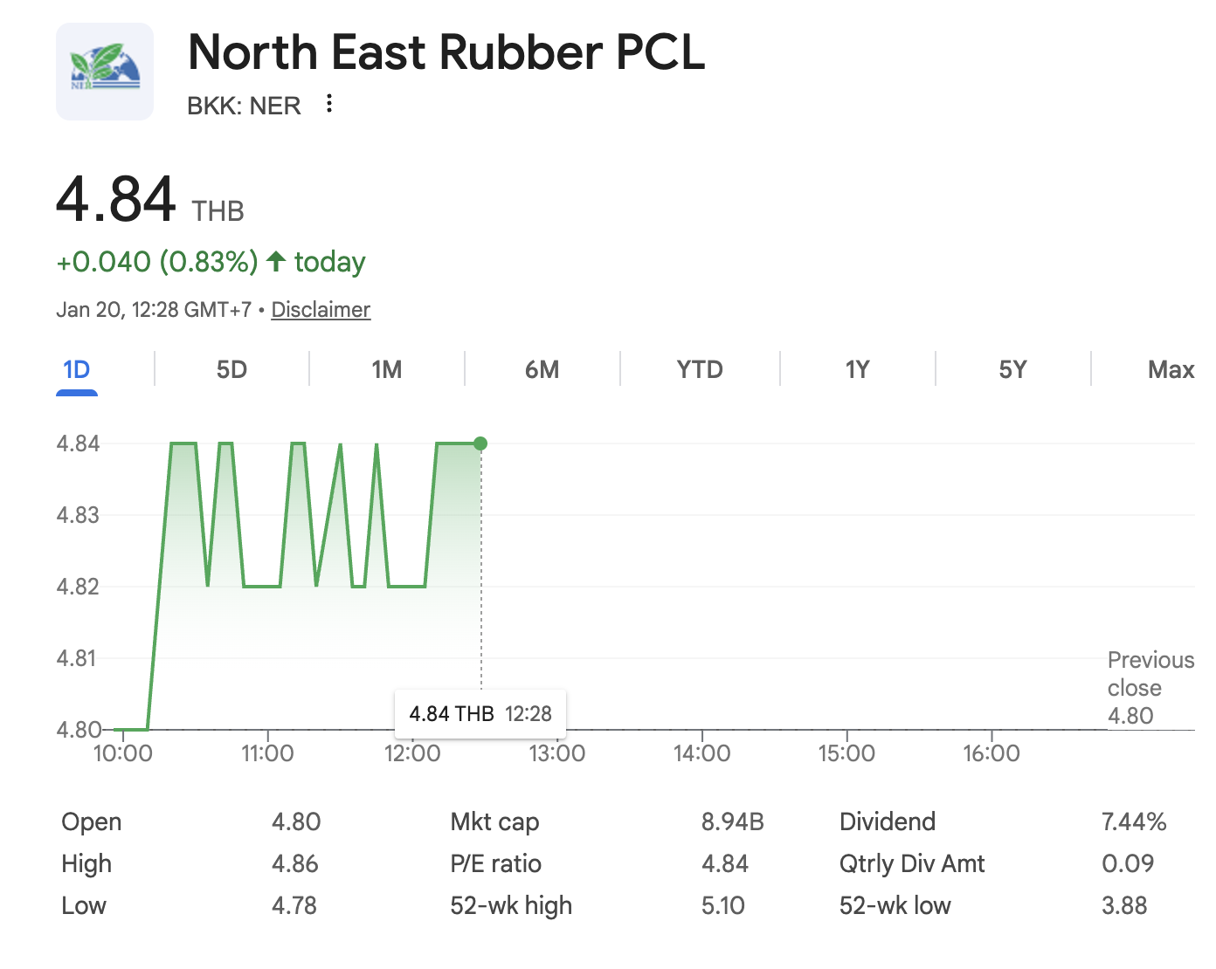Click the Dividend yield label
This screenshot has height=969, width=1216.
pyautogui.click(x=887, y=821)
